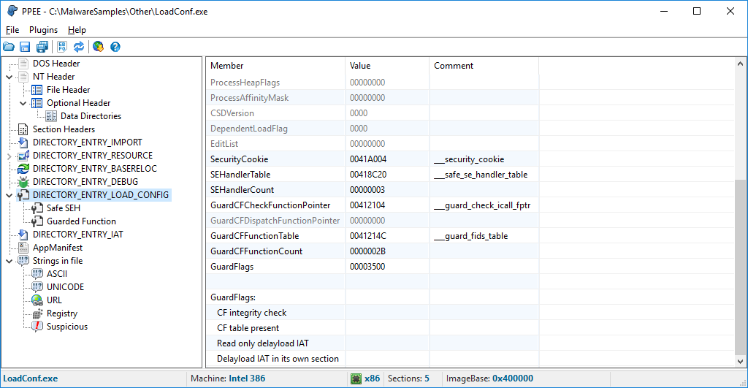Click GuardFlags value 00003500
Image resolution: width=748 pixels, height=388 pixels.
(367, 266)
